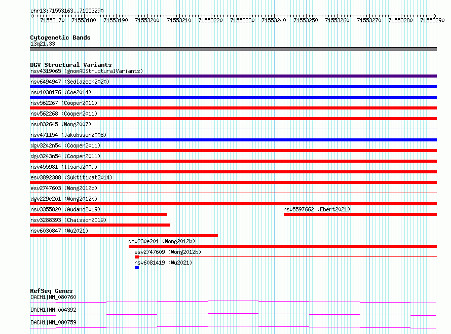Screen dimensions: 451x334
Task: Click the blue bar under nsv471154
Action: click(x=233, y=140)
